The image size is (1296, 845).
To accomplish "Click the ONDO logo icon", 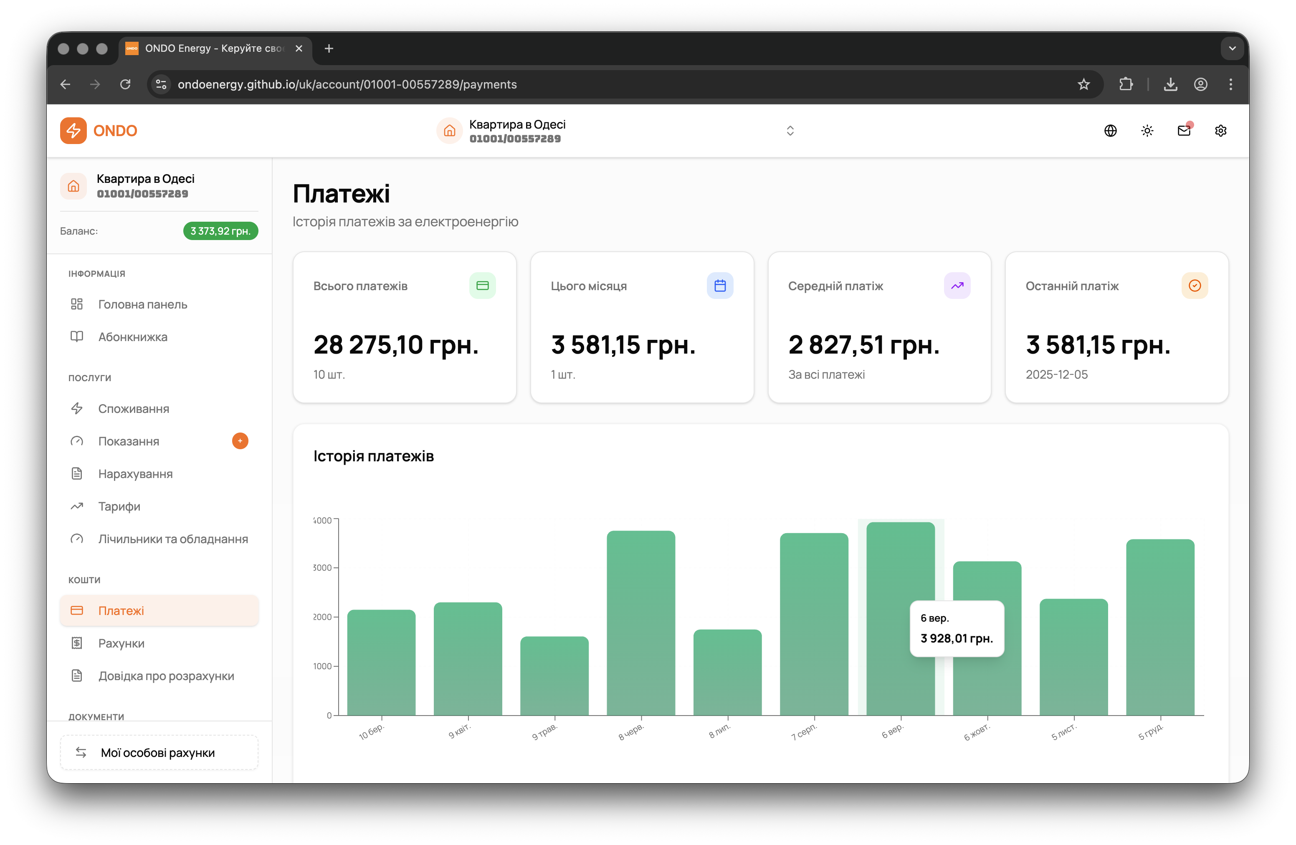I will pyautogui.click(x=73, y=131).
